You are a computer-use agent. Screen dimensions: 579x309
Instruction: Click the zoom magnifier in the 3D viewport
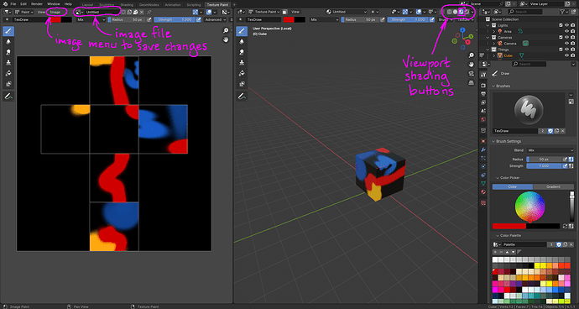tap(472, 55)
